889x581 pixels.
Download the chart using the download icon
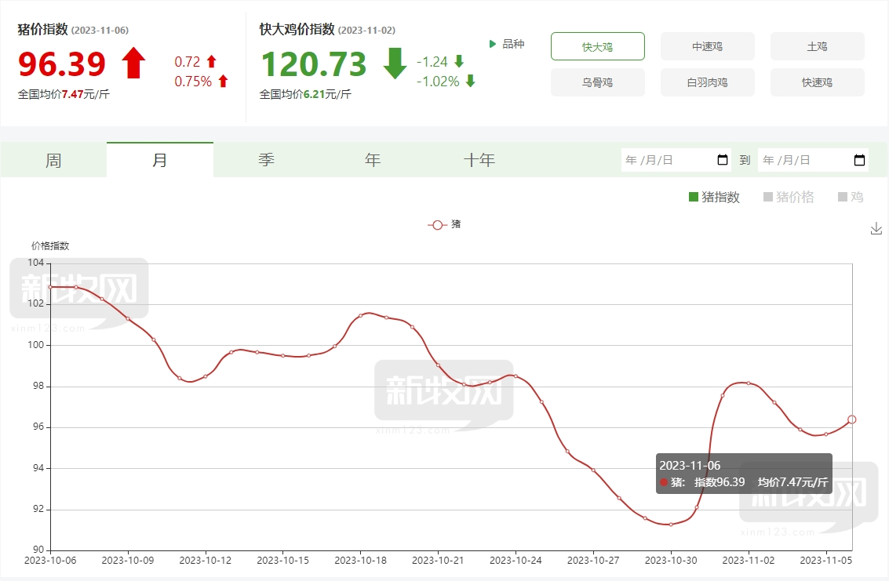876,228
